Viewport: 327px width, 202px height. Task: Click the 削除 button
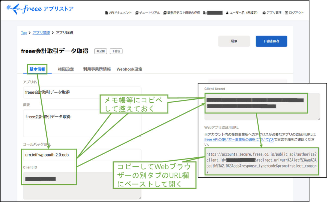click(x=234, y=41)
